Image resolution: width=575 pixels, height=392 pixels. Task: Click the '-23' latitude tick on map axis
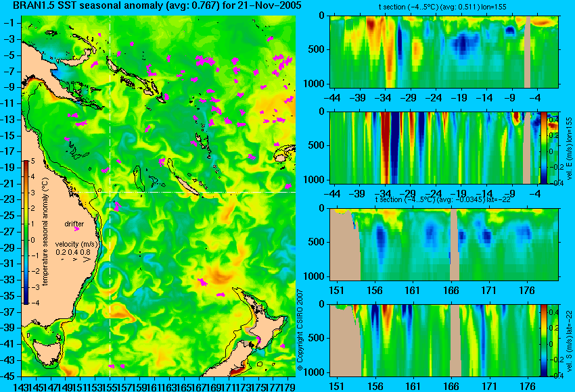click(8, 199)
